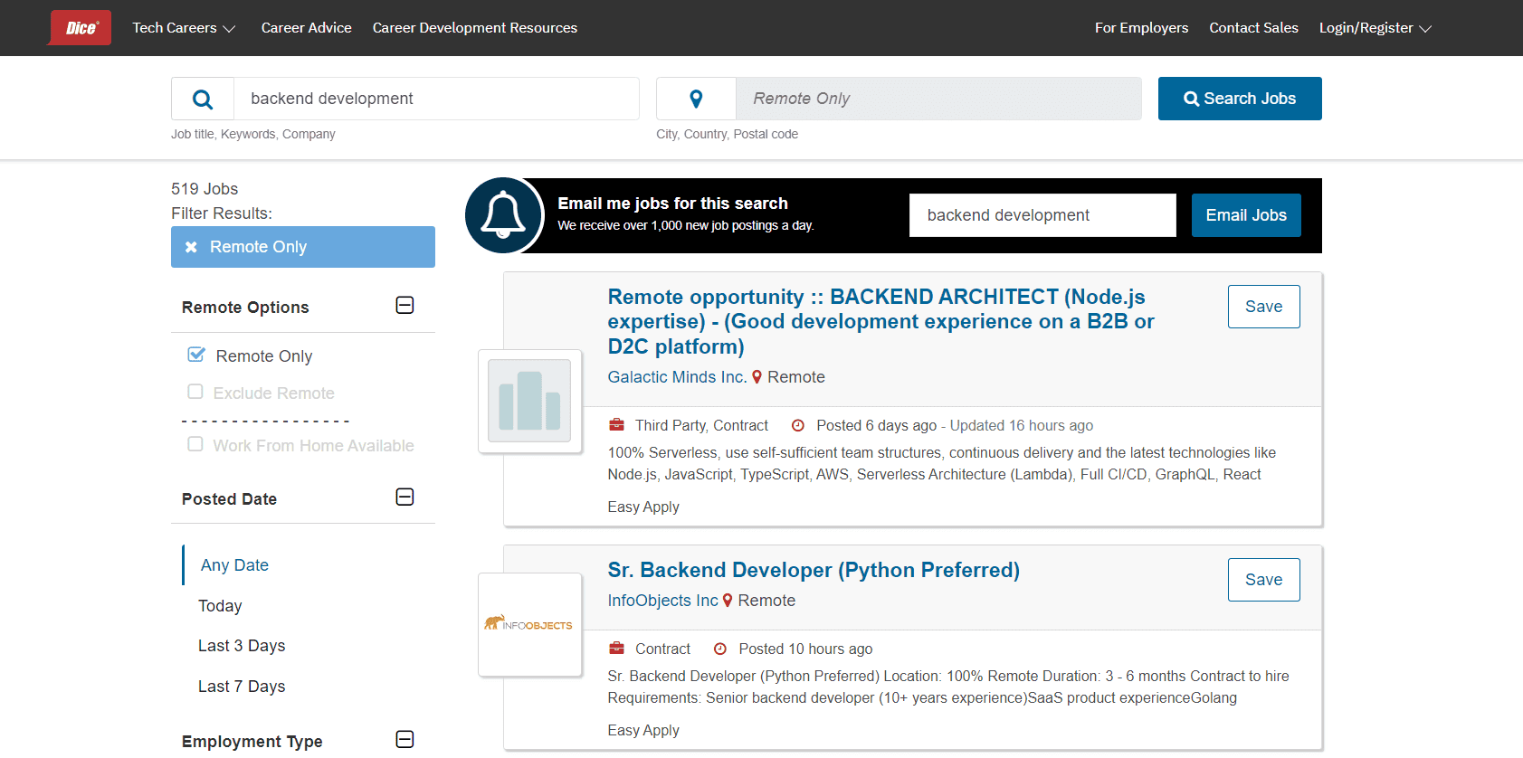Click the Email Jobs button
1523x758 pixels.
click(x=1246, y=215)
